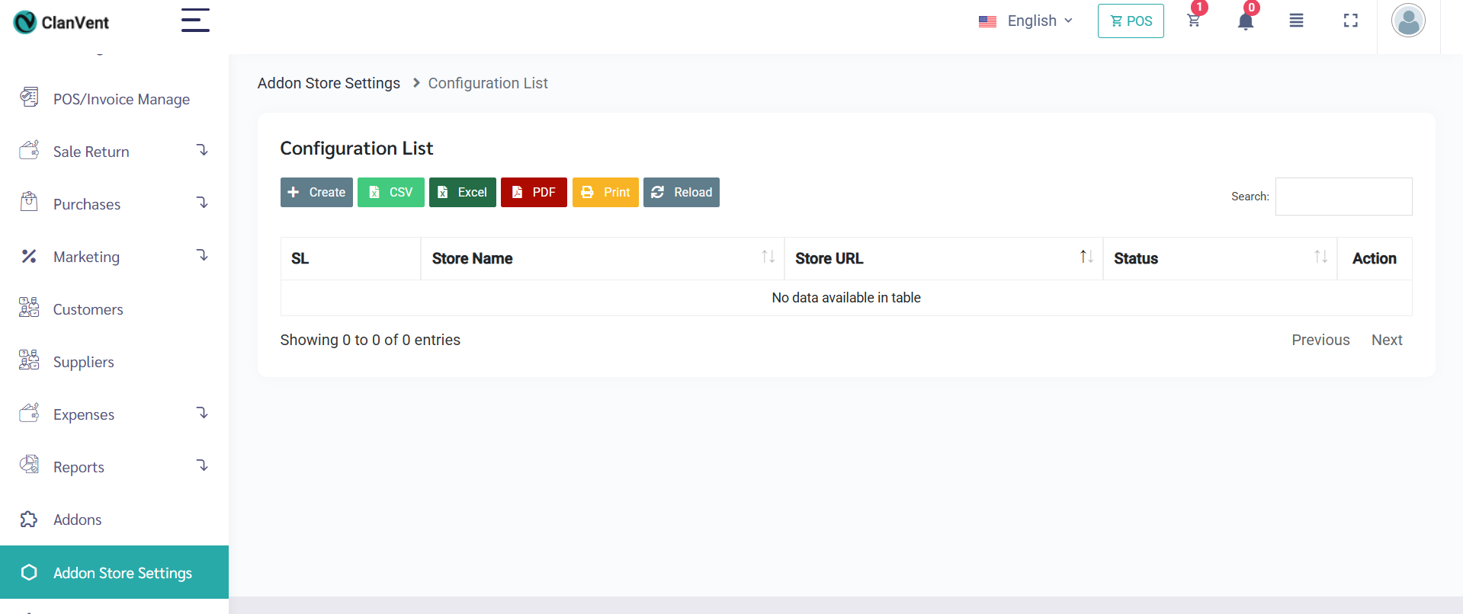The image size is (1463, 614).
Task: Click Addon Store Settings breadcrumb
Action: point(329,83)
